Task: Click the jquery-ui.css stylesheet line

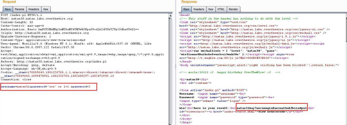Action: [x=254, y=29]
